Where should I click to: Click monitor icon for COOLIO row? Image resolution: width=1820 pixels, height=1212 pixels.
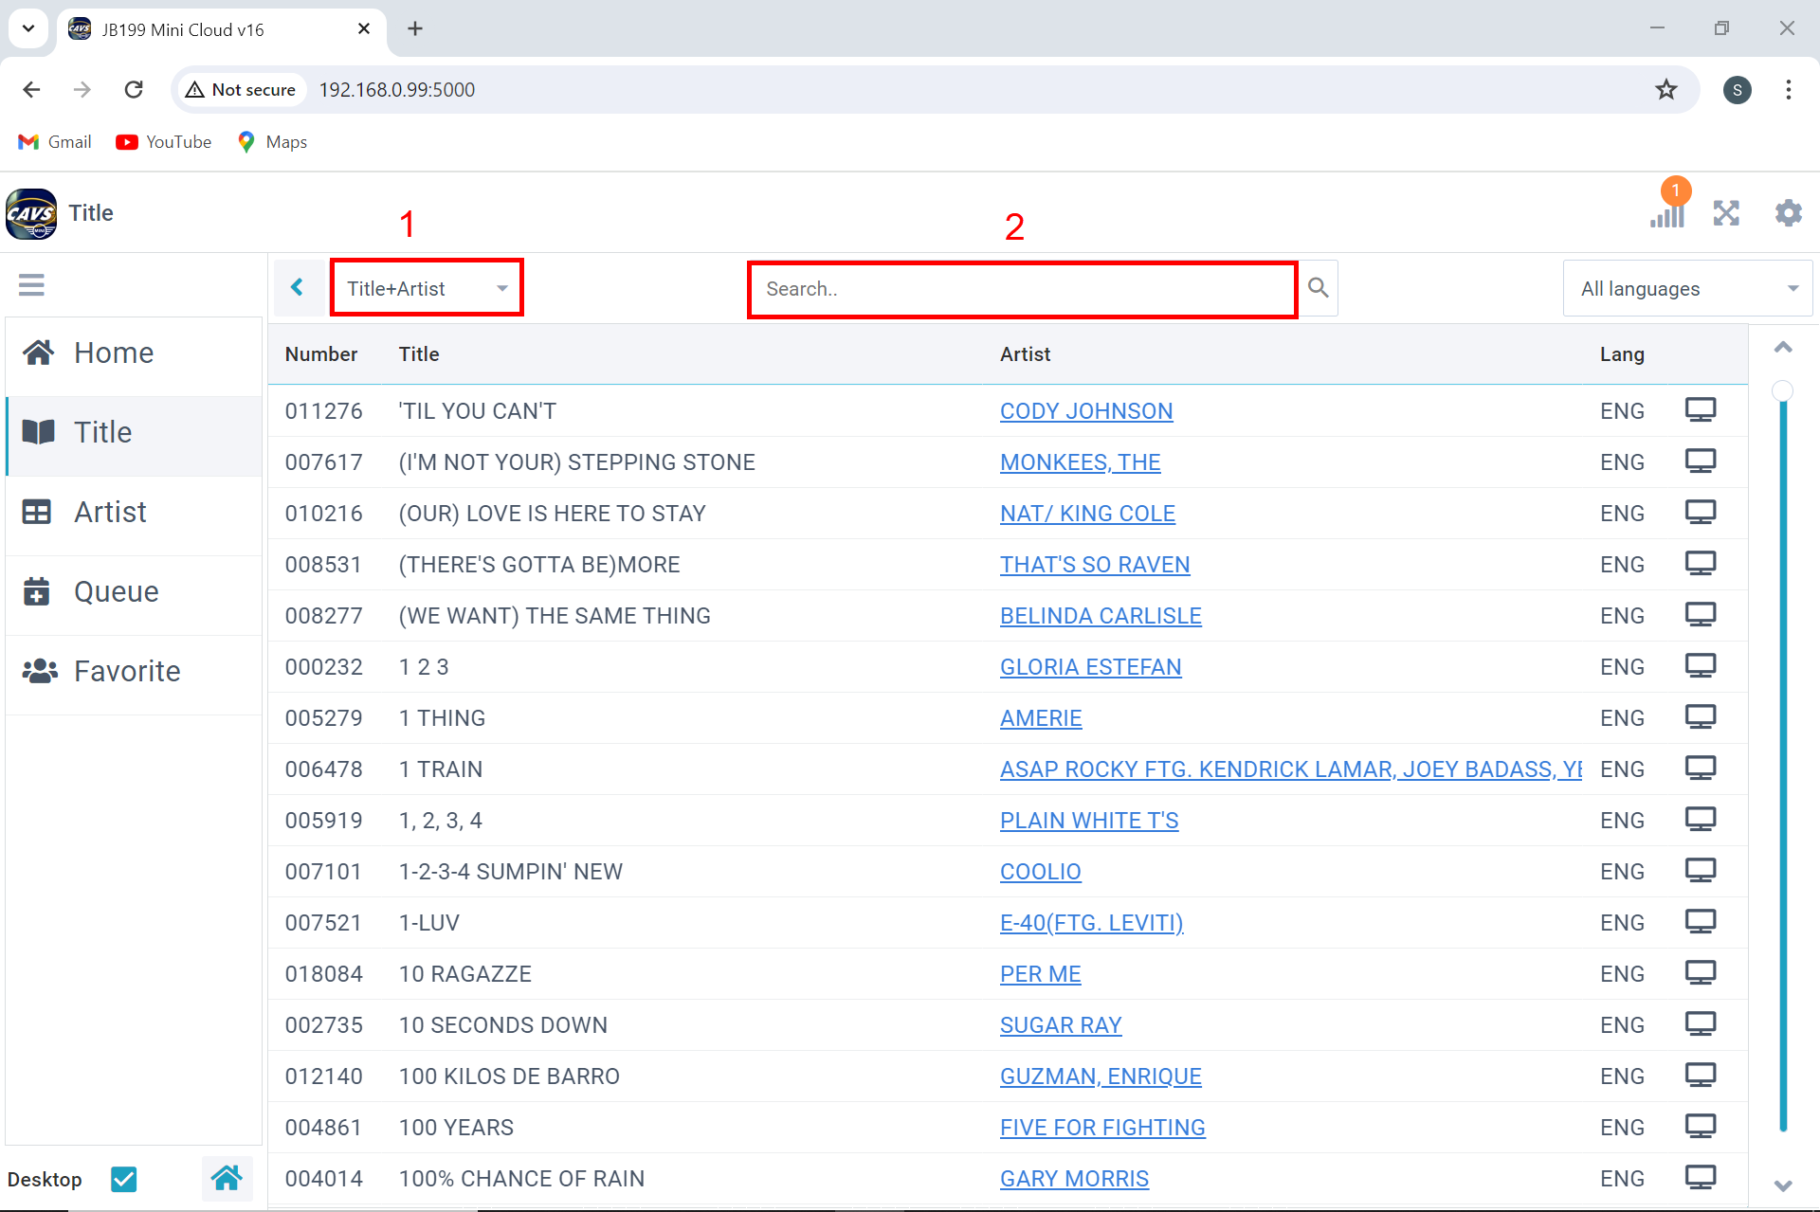click(x=1701, y=871)
